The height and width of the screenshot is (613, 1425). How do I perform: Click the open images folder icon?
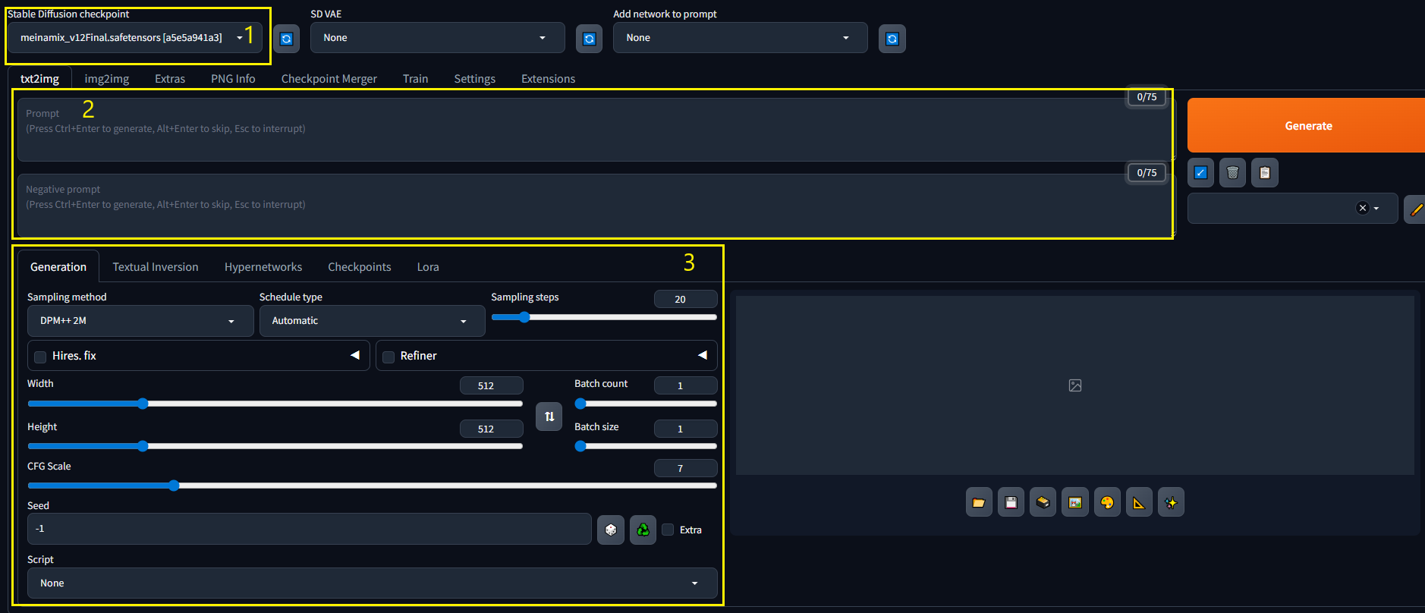[979, 502]
